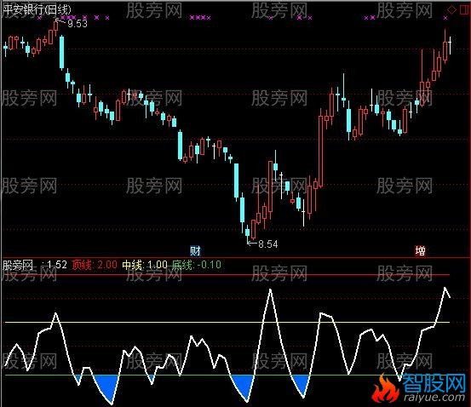Click the 底线: -0.10 label

197,265
